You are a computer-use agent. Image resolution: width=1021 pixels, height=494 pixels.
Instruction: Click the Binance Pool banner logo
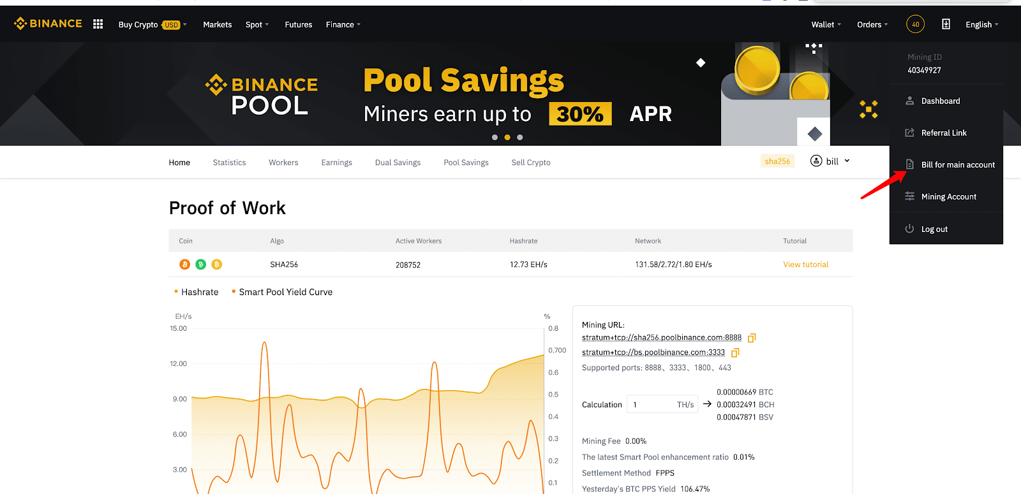pyautogui.click(x=262, y=94)
